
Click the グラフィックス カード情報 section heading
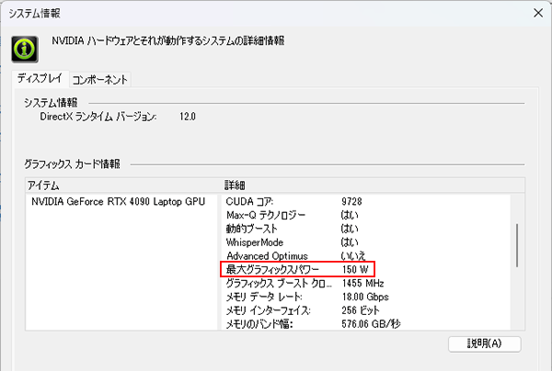(72, 163)
